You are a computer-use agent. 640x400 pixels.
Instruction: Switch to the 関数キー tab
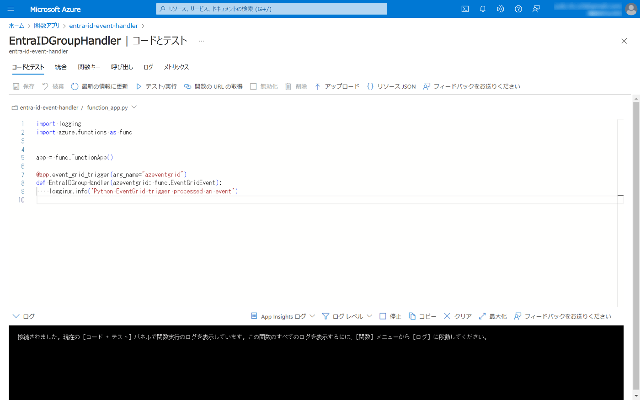pos(89,67)
